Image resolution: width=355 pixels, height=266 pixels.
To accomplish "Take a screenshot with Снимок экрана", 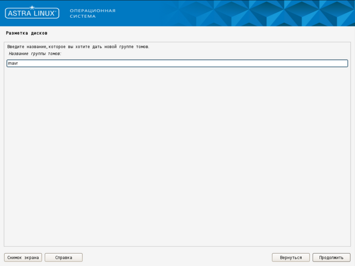I will [23, 258].
